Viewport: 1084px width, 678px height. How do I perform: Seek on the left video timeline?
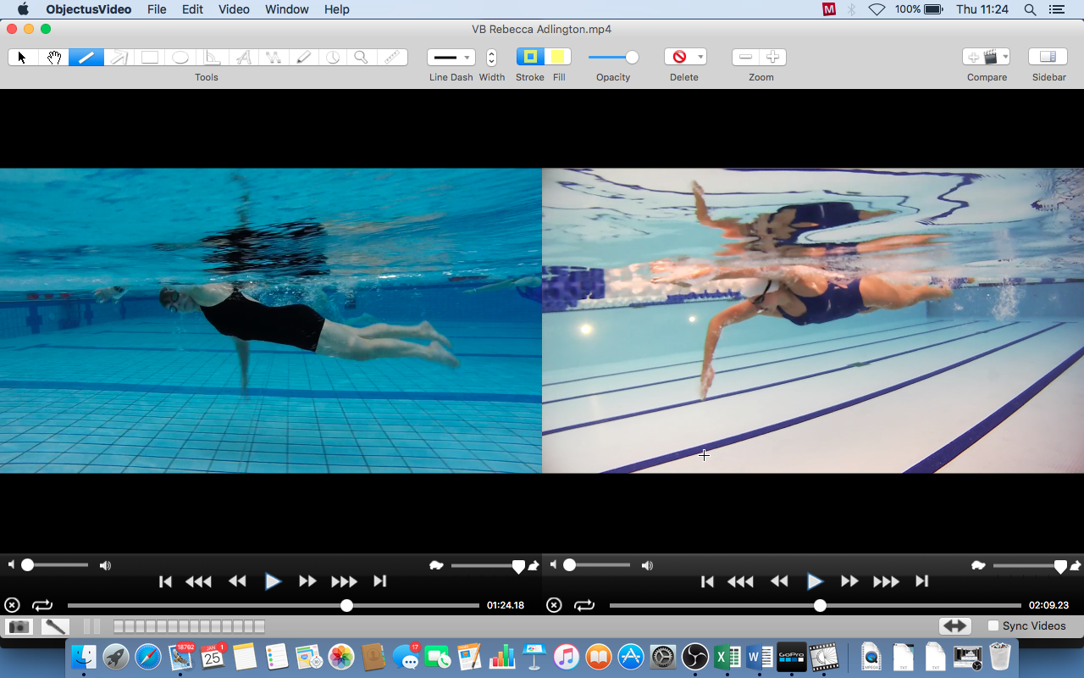[x=274, y=606]
